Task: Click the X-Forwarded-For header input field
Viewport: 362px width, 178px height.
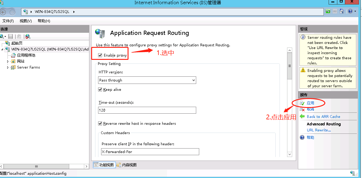Action: tap(150, 152)
